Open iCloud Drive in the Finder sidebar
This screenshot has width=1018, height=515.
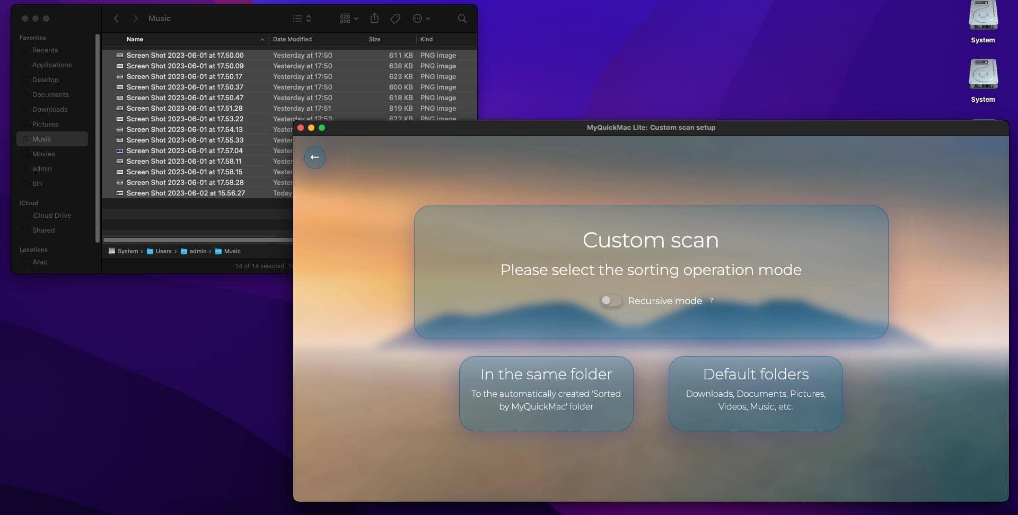click(x=51, y=215)
